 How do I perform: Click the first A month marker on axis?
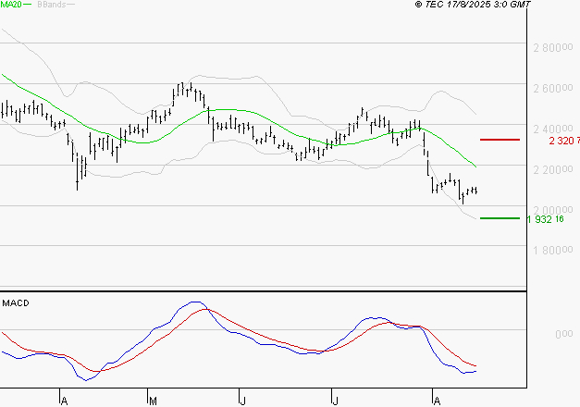pos(63,400)
